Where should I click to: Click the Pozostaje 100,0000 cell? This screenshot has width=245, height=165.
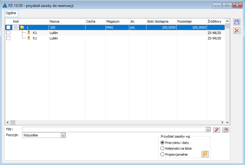tap(192, 27)
